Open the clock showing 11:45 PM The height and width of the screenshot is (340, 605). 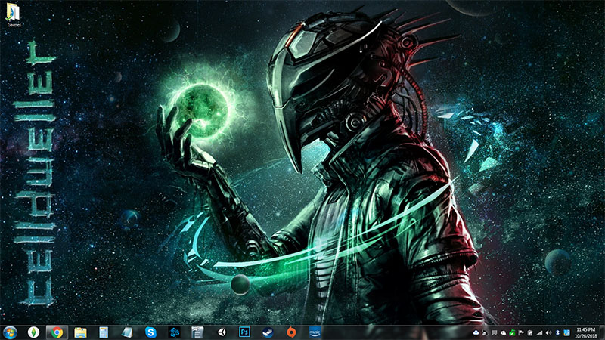585,333
